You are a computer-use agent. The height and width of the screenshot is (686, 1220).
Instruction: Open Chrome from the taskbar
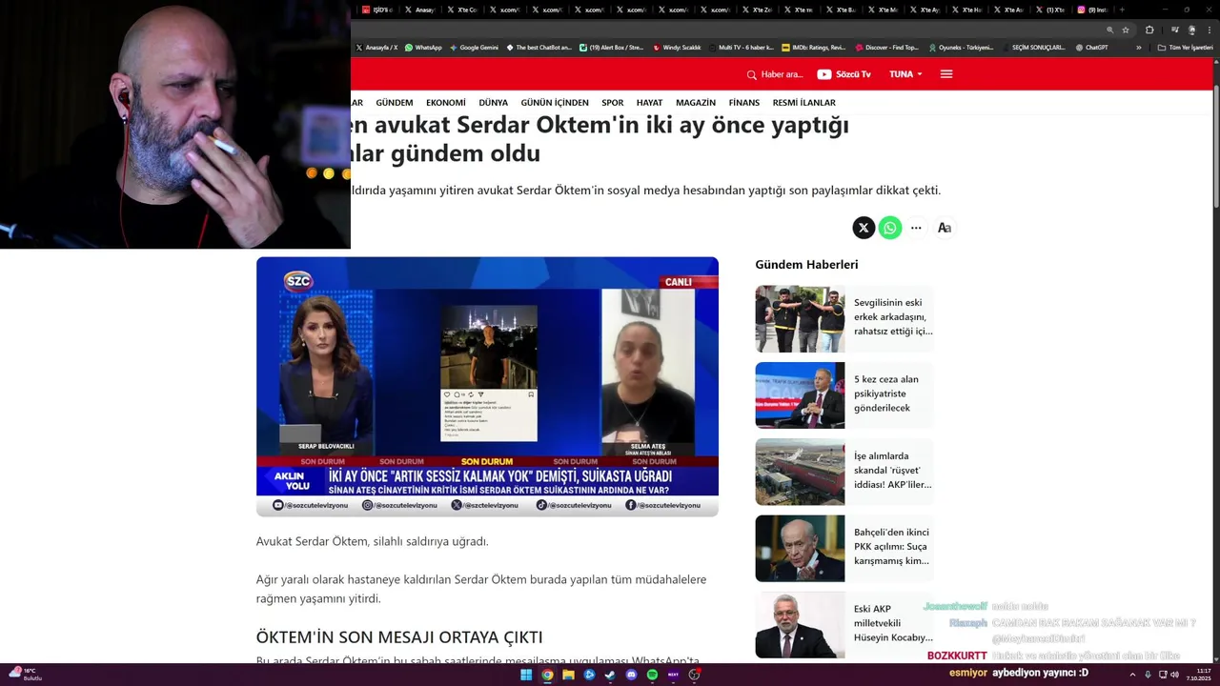click(x=547, y=675)
